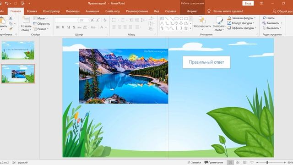Toggle underline (Ч) formatting
Viewport: 293px width, 165px height.
pyautogui.click(x=69, y=27)
